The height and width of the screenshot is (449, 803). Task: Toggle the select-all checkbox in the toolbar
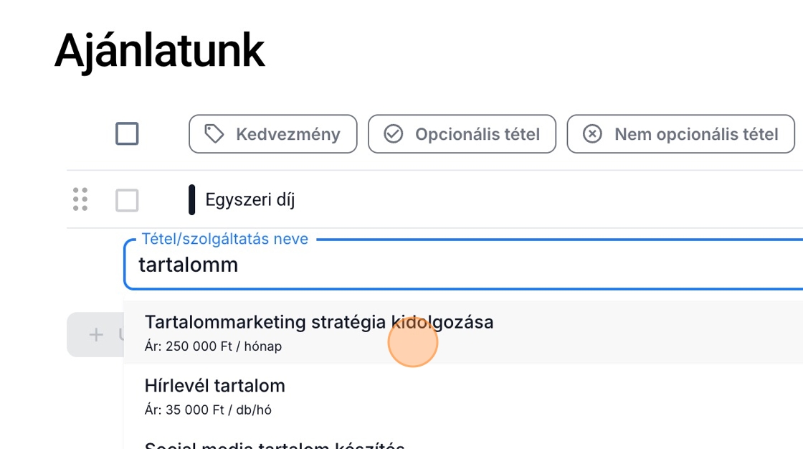tap(127, 134)
